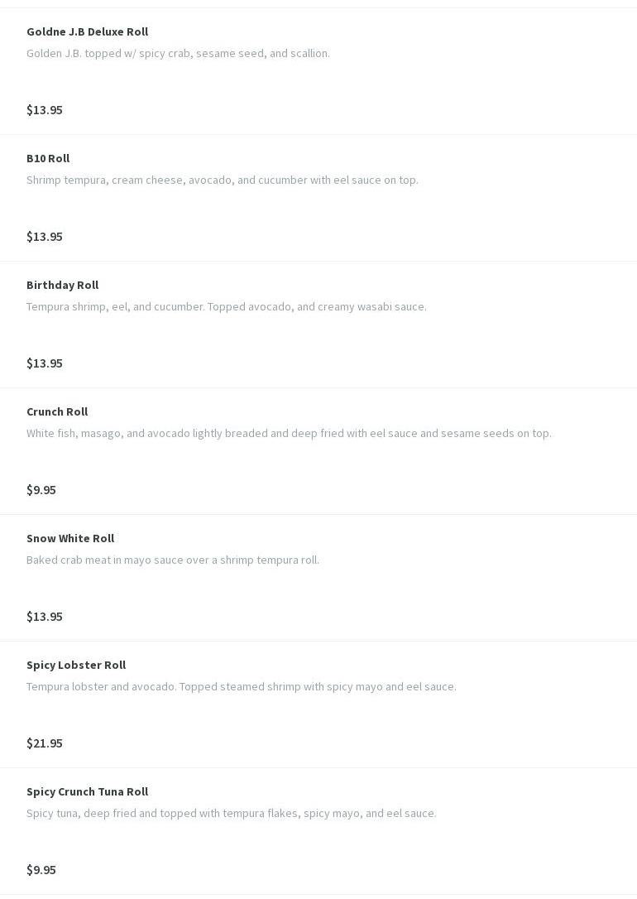The height and width of the screenshot is (899, 637).
Task: Click the $21.95 Spicy Lobster price
Action: [45, 743]
